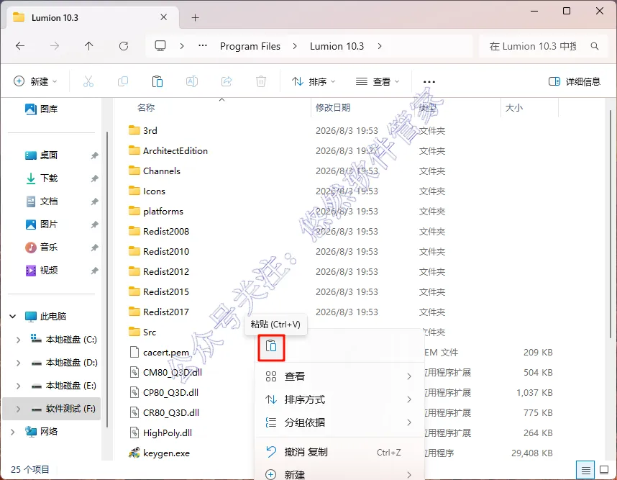
Task: Open the 新建 dropdown in toolbar
Action: (x=35, y=81)
